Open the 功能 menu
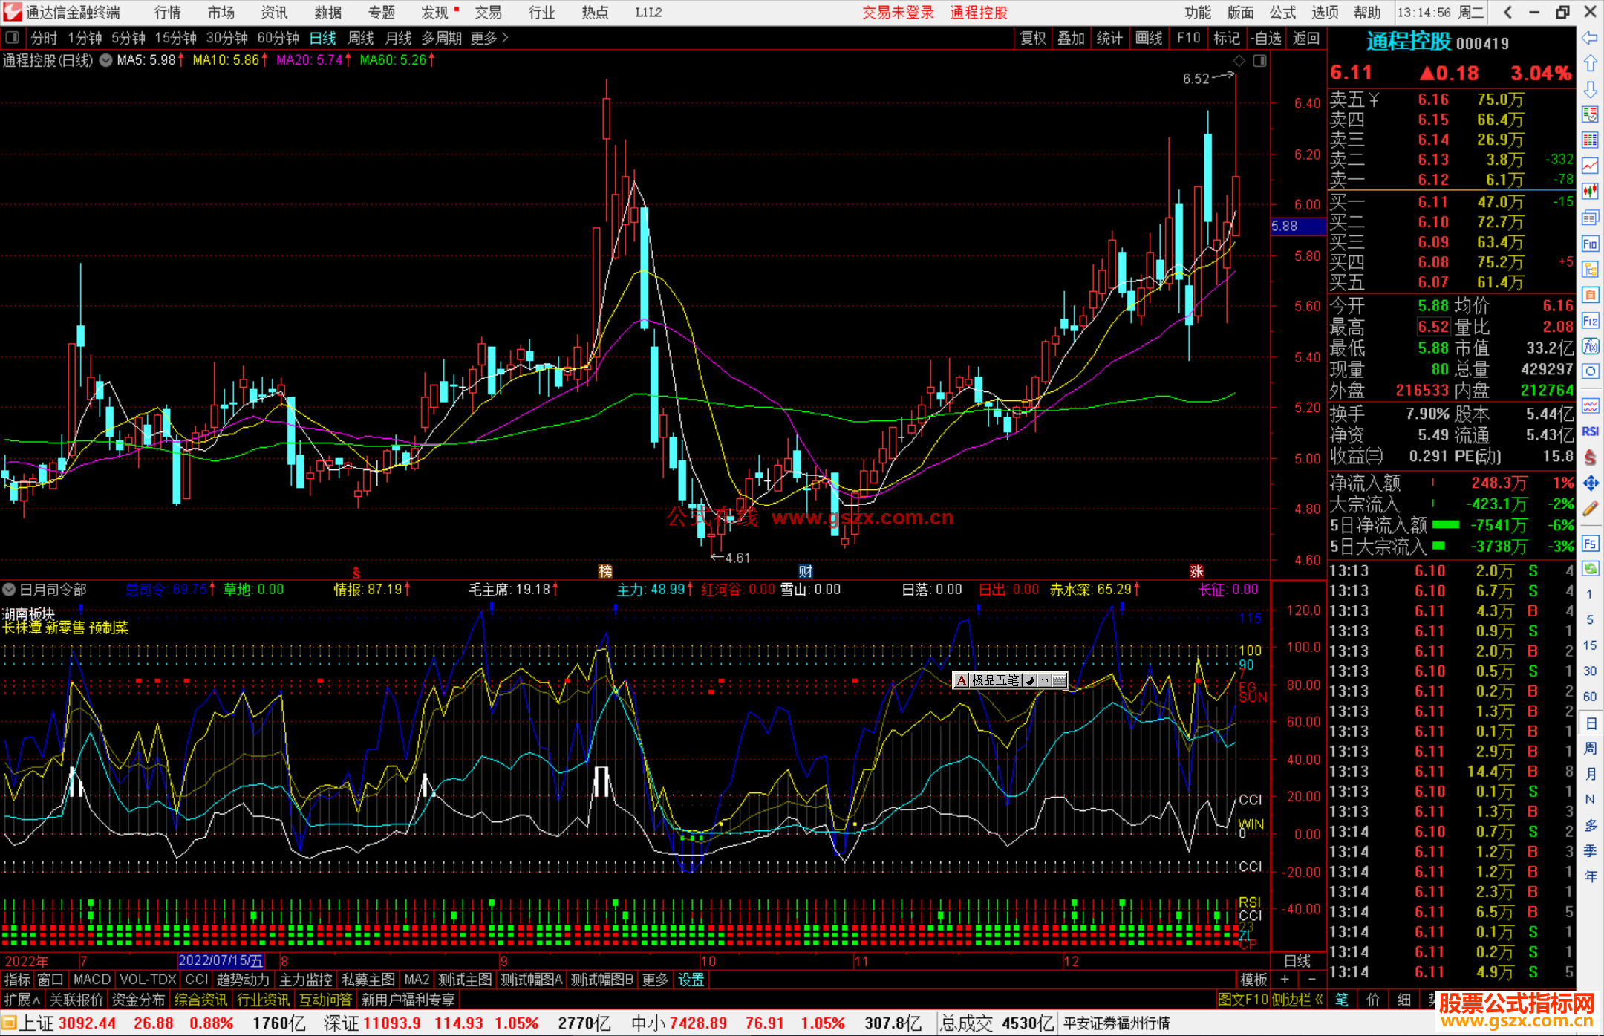Screen dimensions: 1604x1036 (x=1197, y=13)
